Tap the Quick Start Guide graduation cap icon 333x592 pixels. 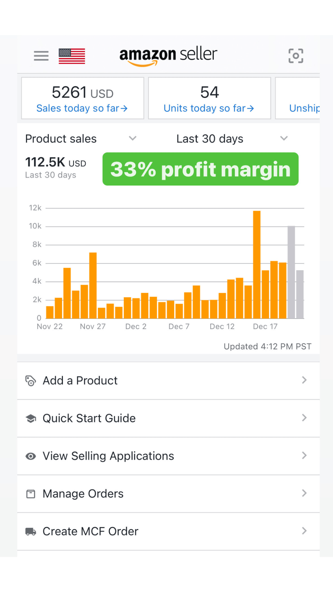point(31,418)
